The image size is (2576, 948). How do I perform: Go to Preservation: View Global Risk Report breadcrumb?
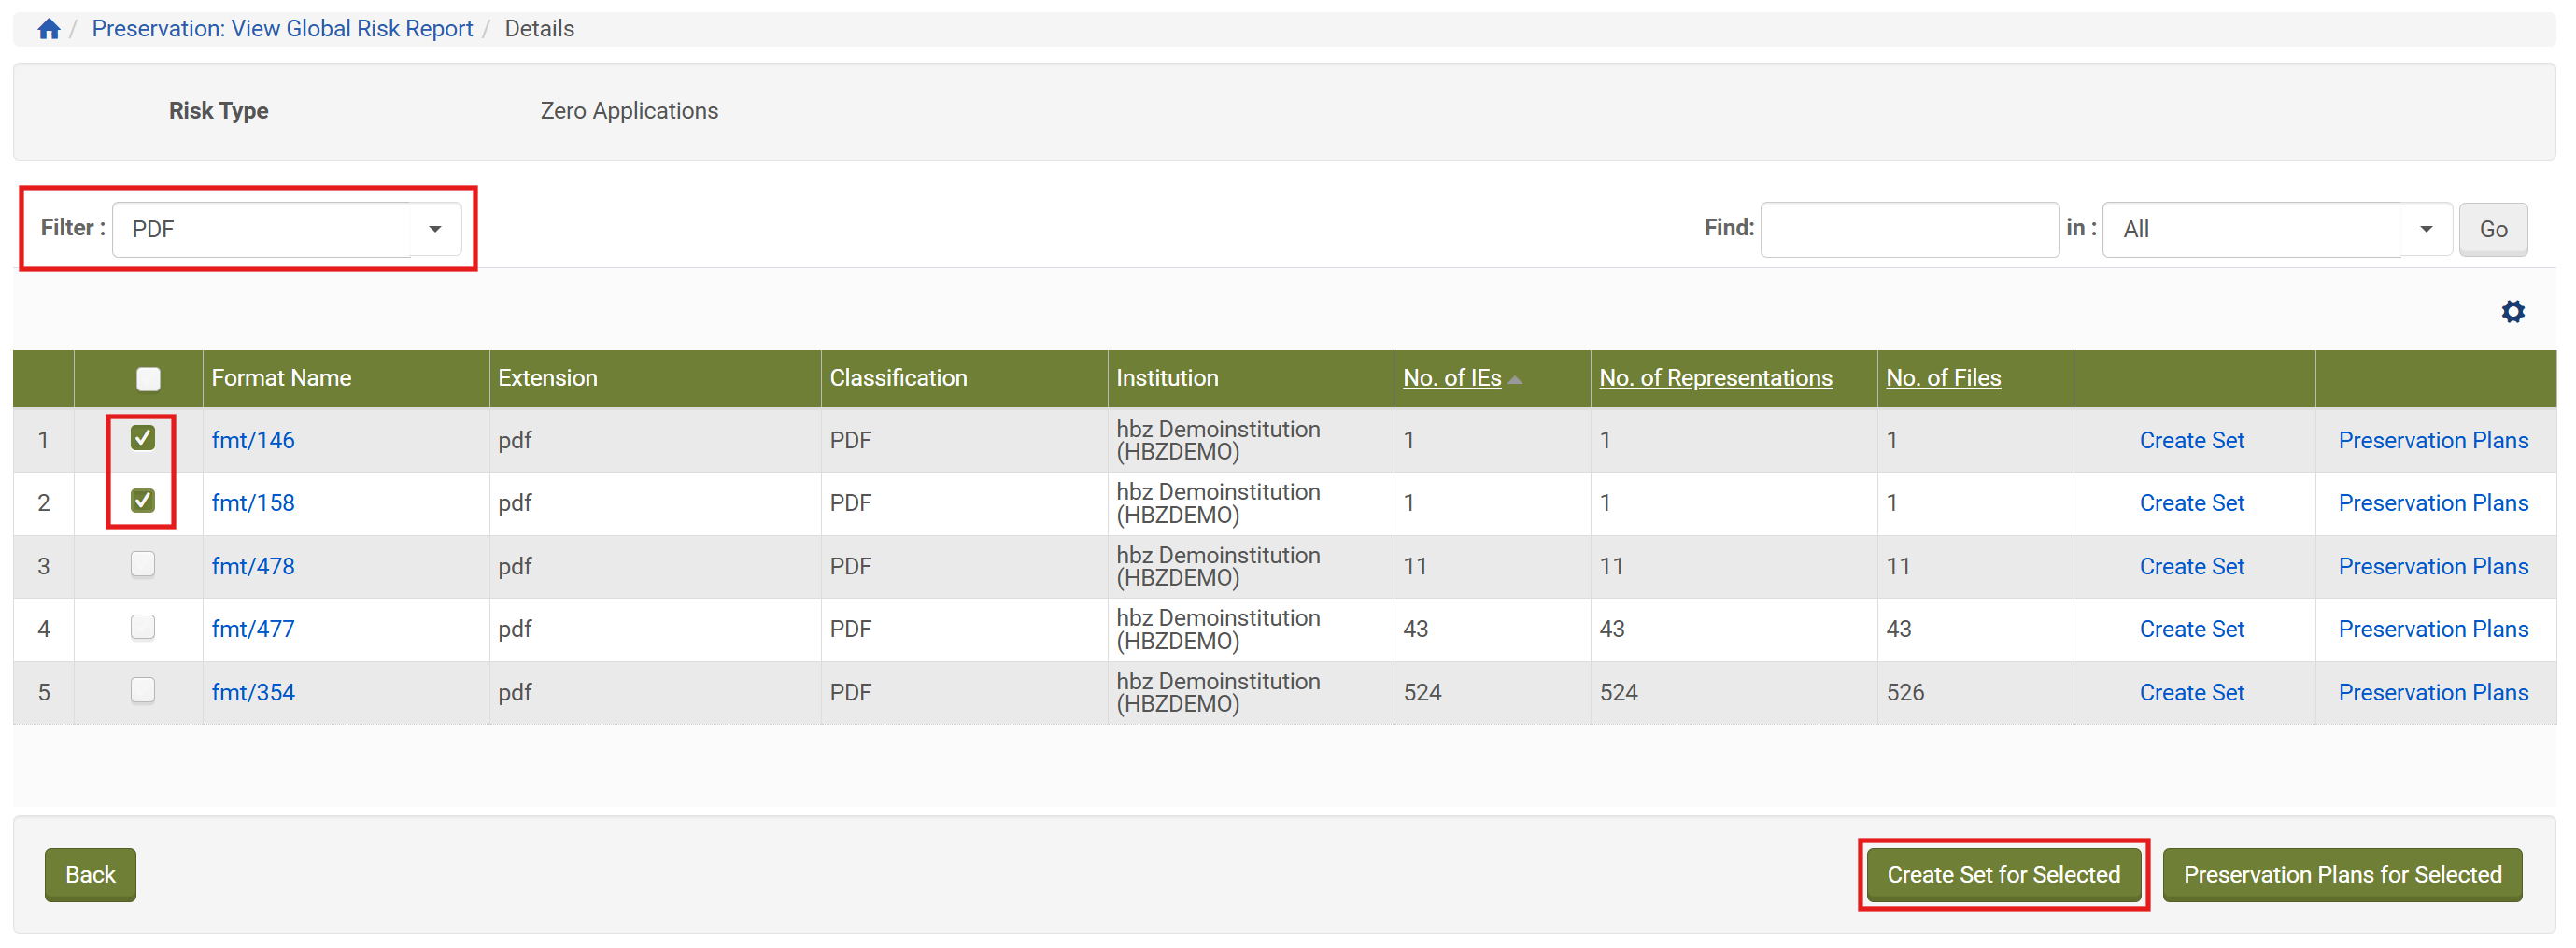[282, 29]
